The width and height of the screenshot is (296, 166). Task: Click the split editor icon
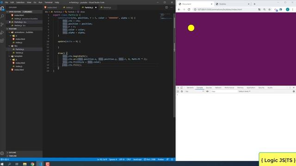[166, 7]
